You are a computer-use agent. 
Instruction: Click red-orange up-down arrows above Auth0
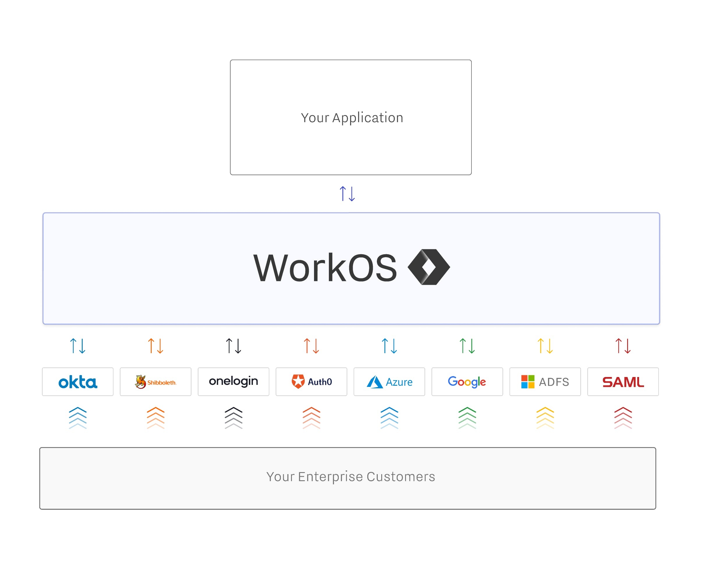pos(311,346)
